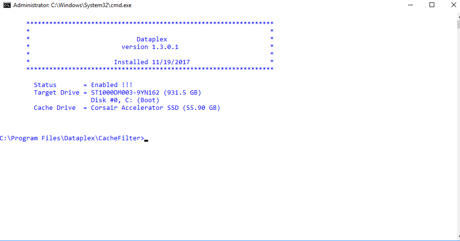This screenshot has width=460, height=241.
Task: Click the 'Enabled !!!' status value
Action: click(x=111, y=85)
